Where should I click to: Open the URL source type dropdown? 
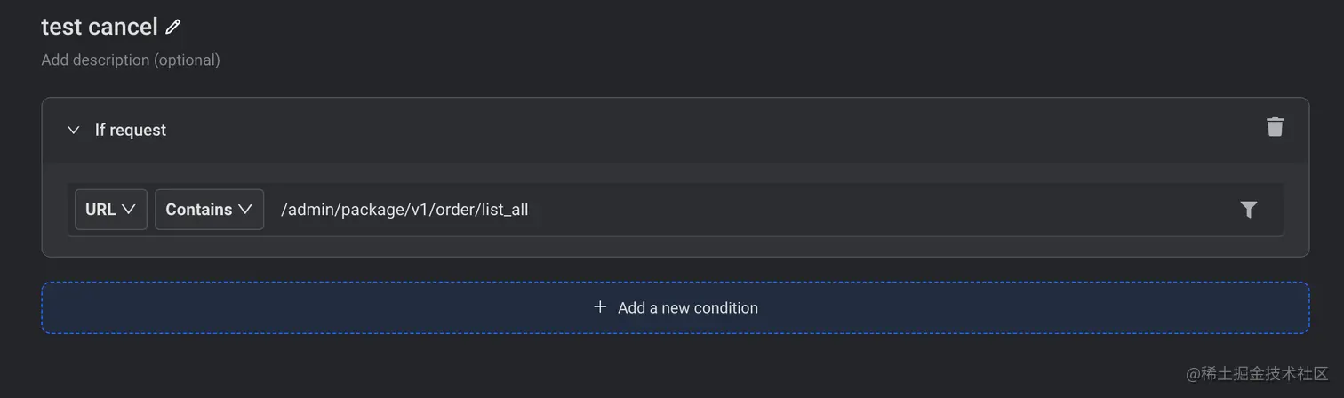coord(111,210)
